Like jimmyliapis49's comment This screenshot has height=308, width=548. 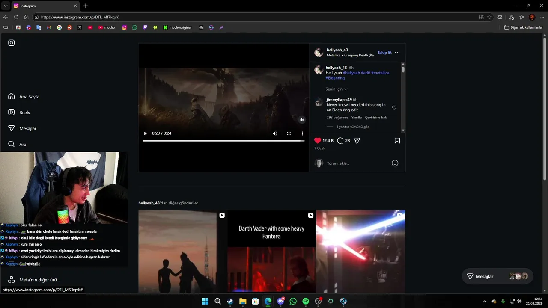[x=394, y=107]
